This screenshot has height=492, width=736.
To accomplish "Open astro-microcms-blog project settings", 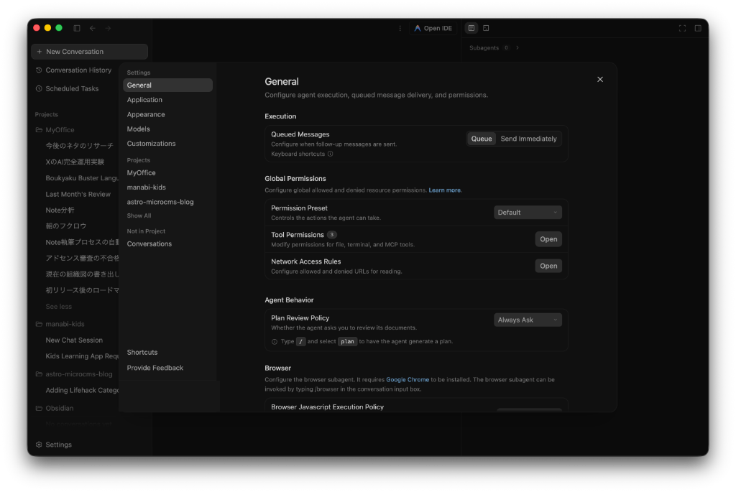I will (160, 202).
